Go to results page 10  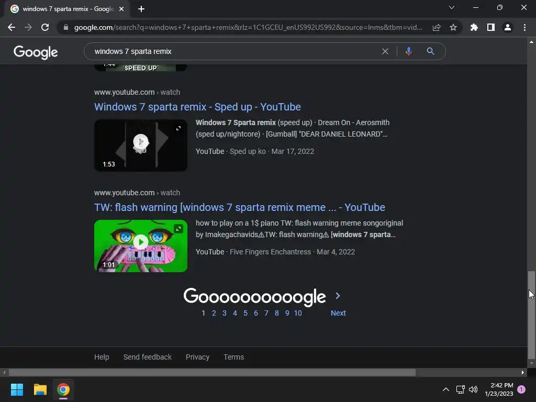click(298, 313)
